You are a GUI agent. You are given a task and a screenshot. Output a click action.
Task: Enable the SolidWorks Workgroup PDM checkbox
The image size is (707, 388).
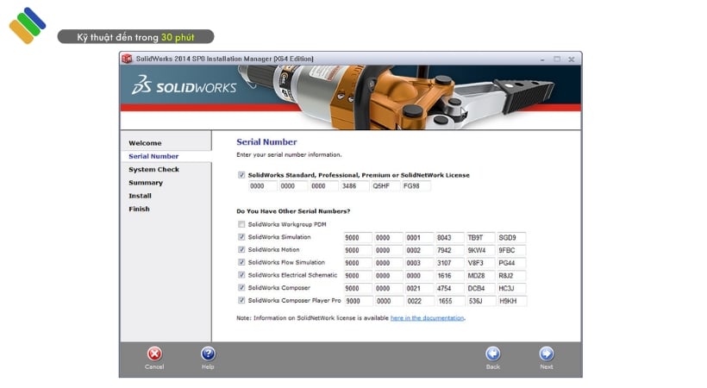click(241, 224)
